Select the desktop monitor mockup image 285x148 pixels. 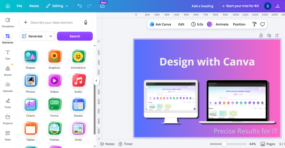point(171,102)
